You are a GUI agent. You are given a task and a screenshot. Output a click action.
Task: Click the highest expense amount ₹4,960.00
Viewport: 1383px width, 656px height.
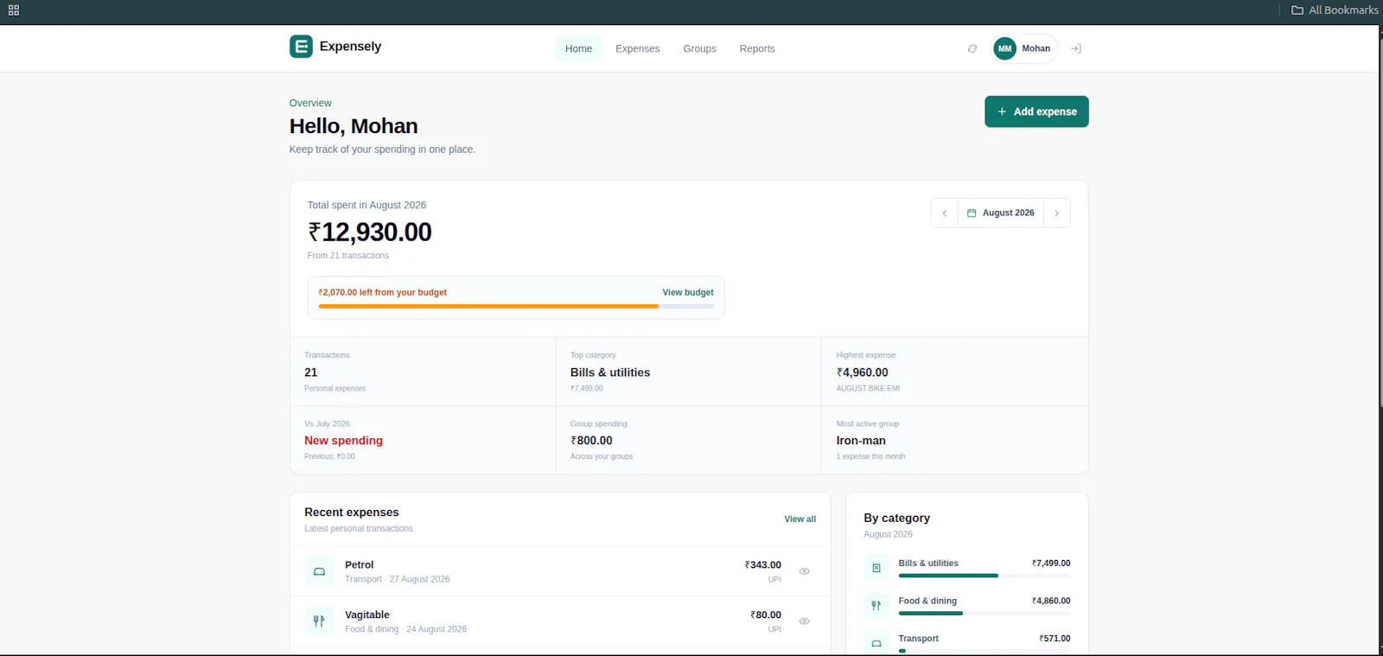coord(862,373)
